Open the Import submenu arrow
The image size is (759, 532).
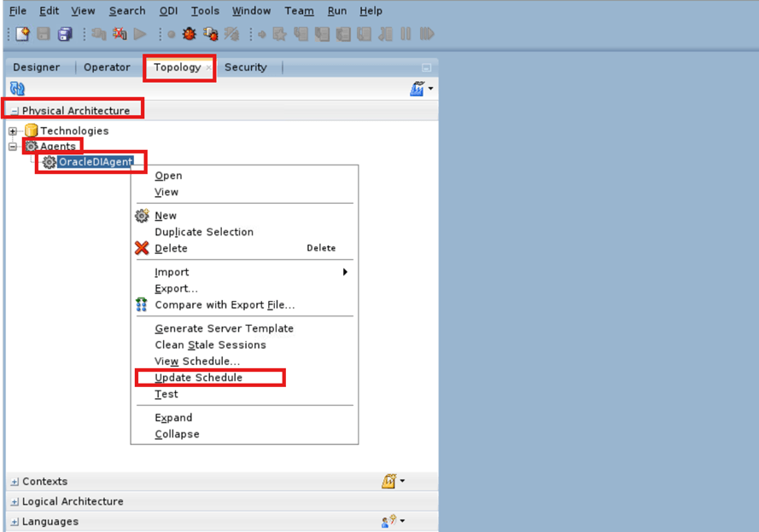pos(345,272)
